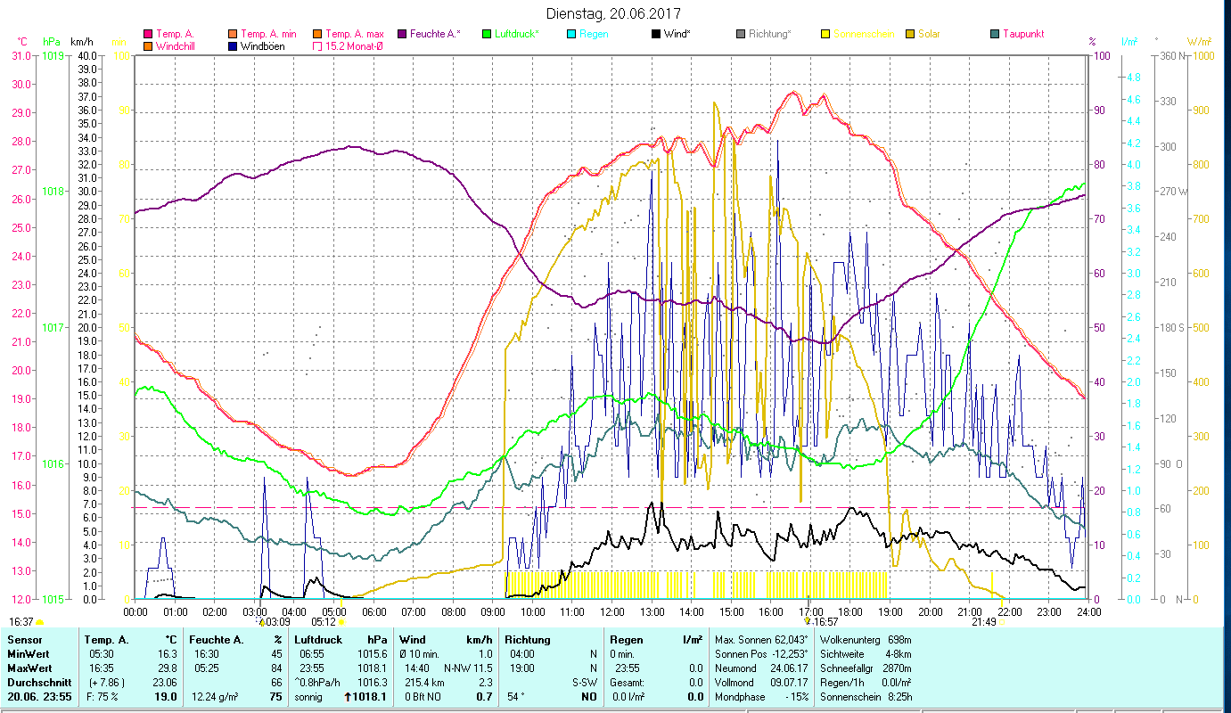Click the max temperature value '29.8'
The width and height of the screenshot is (1231, 713).
168,668
